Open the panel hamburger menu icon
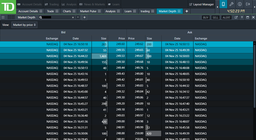Screen dimensions: 256x140 click(3, 17)
